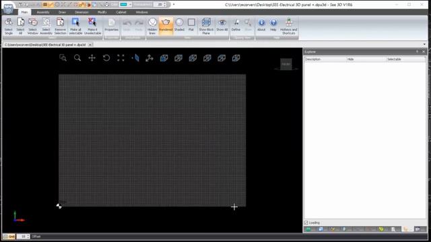Switch to the Main ribbon tab
The height and width of the screenshot is (242, 431).
24,12
